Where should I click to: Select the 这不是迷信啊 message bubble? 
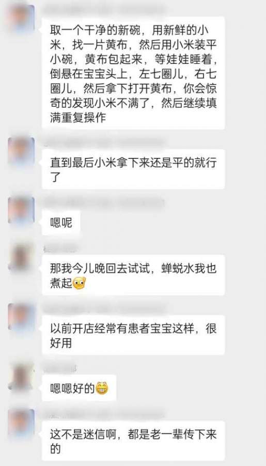coord(133,441)
